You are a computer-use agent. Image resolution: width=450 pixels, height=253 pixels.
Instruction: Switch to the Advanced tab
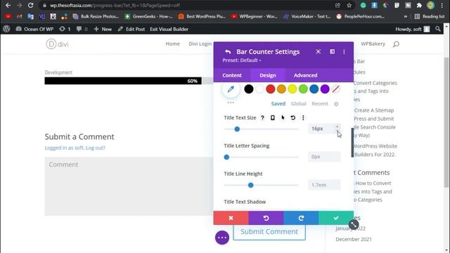pos(305,75)
